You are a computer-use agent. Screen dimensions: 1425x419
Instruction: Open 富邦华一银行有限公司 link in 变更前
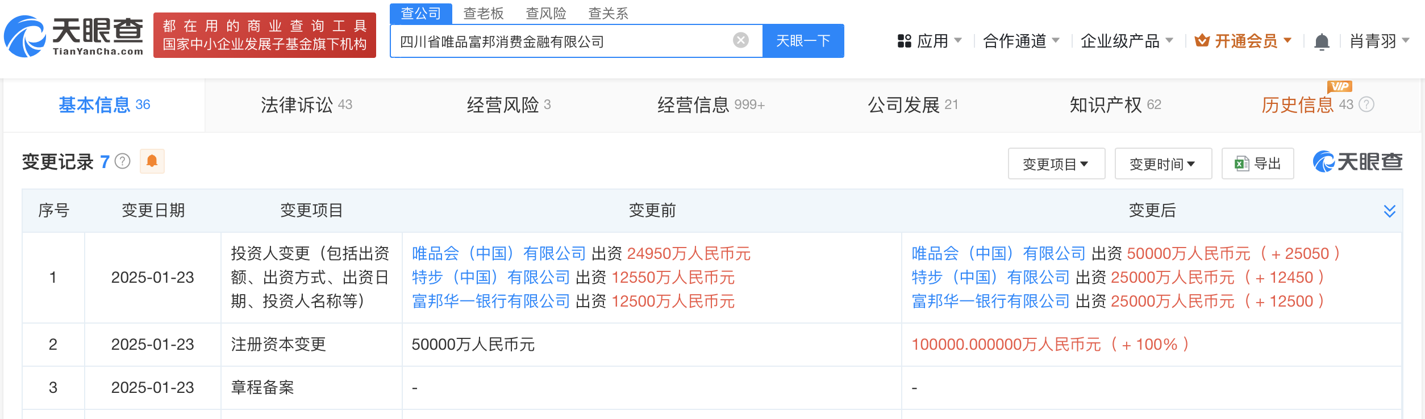(491, 301)
